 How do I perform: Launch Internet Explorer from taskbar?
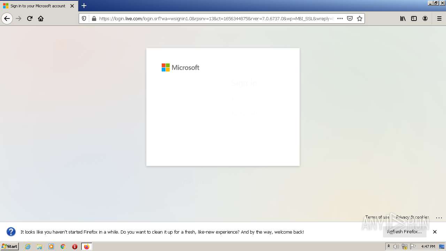[28, 246]
